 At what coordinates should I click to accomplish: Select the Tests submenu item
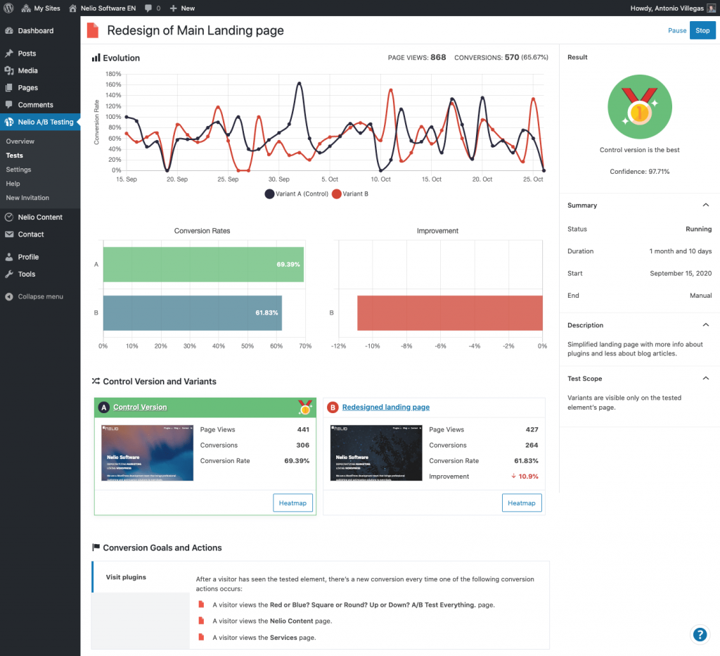click(14, 156)
